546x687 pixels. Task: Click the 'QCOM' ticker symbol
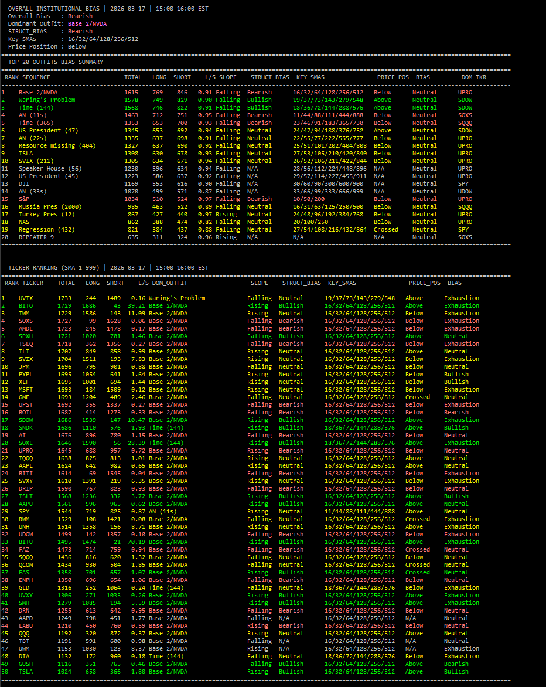tap(26, 564)
